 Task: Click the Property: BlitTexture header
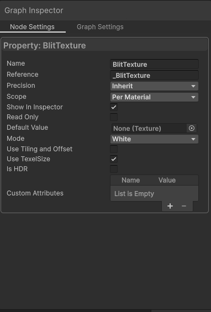105,46
